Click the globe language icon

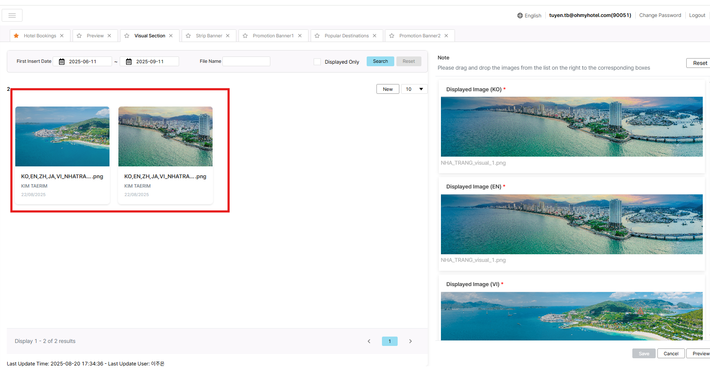pos(520,16)
